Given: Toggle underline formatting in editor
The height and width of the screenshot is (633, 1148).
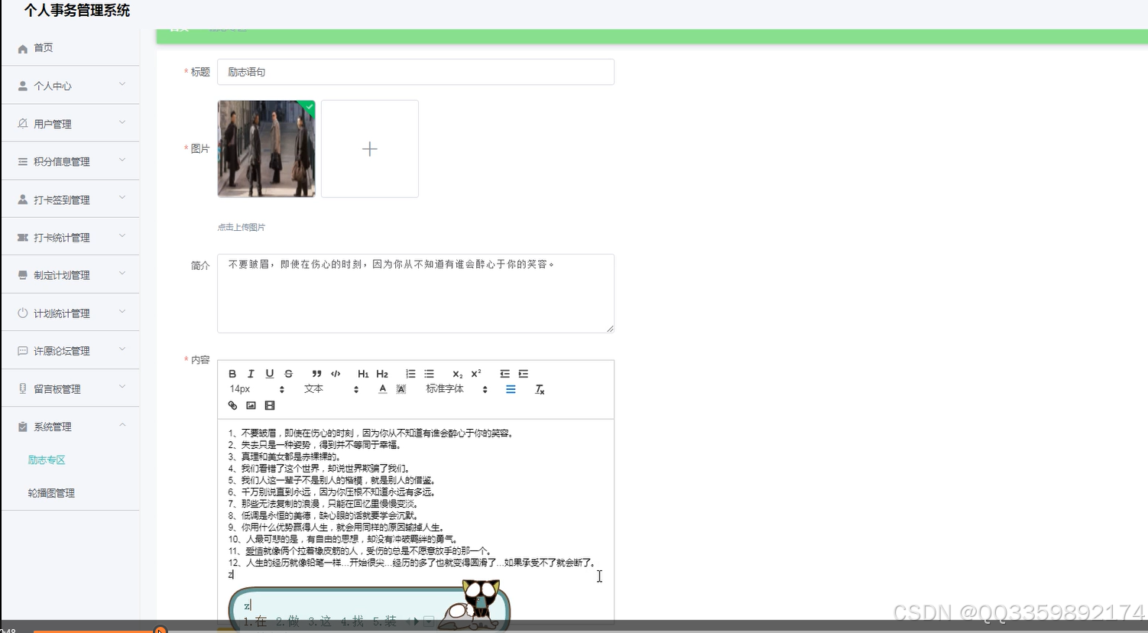Looking at the screenshot, I should [270, 374].
